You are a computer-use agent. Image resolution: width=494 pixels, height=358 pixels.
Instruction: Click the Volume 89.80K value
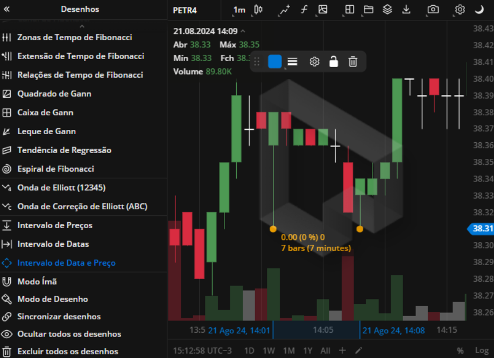pos(218,72)
